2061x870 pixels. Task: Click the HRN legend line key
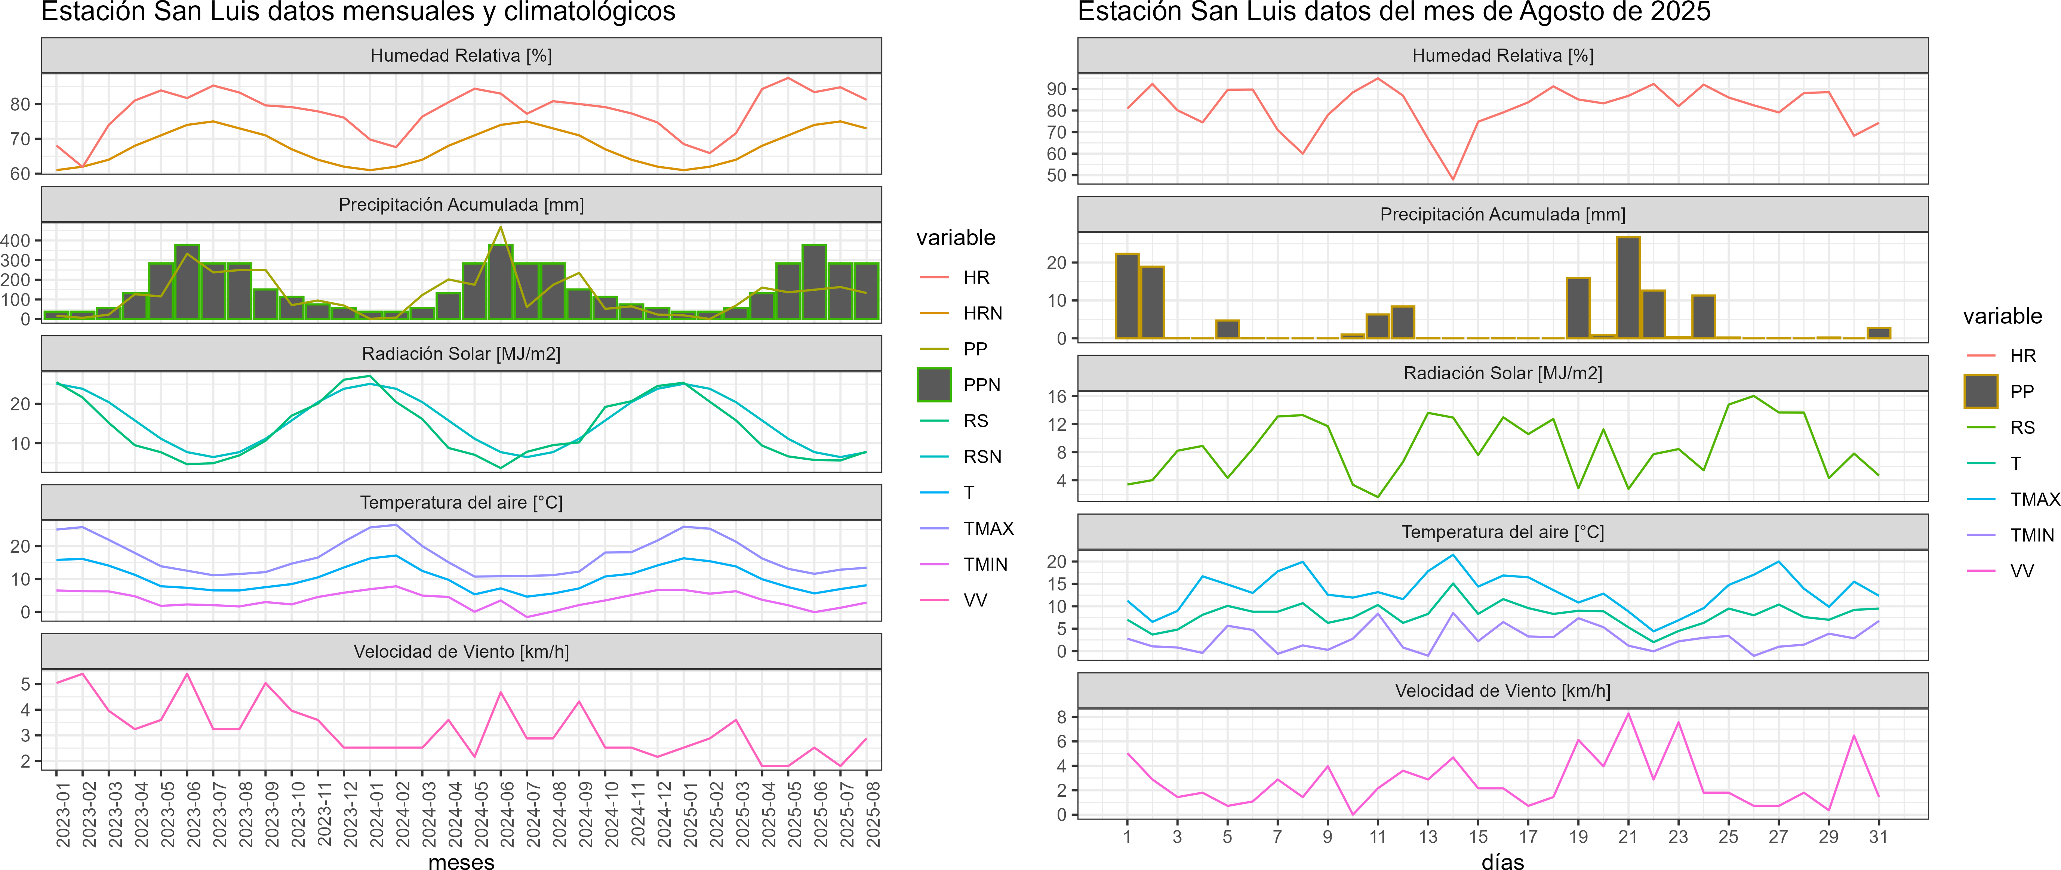tap(934, 313)
